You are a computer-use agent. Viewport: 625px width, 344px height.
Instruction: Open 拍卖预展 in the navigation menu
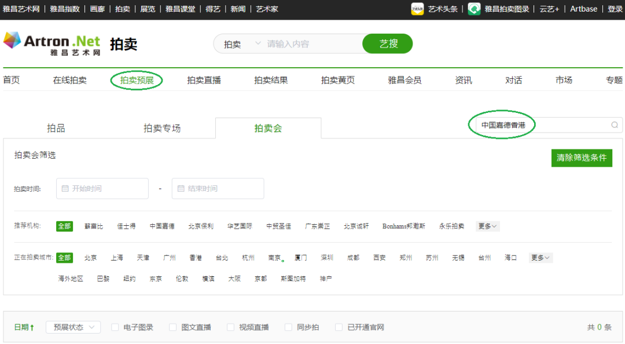137,80
